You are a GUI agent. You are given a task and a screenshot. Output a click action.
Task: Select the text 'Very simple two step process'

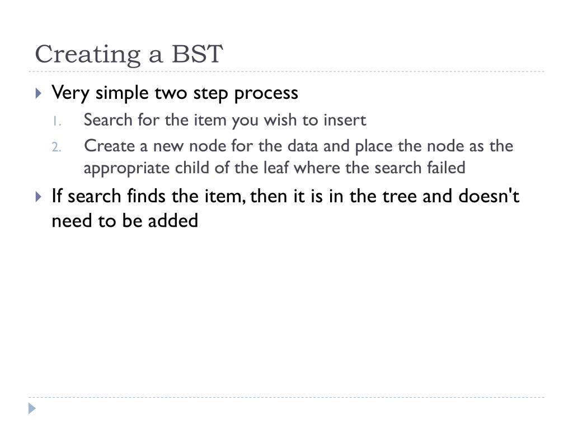click(175, 93)
